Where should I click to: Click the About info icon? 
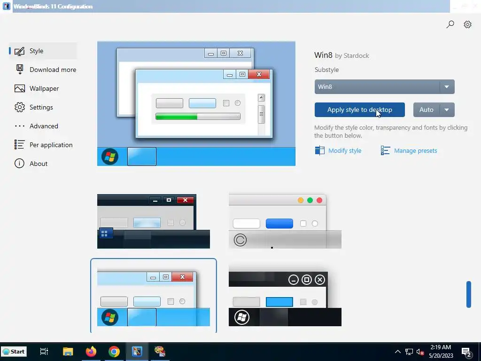[19, 163]
